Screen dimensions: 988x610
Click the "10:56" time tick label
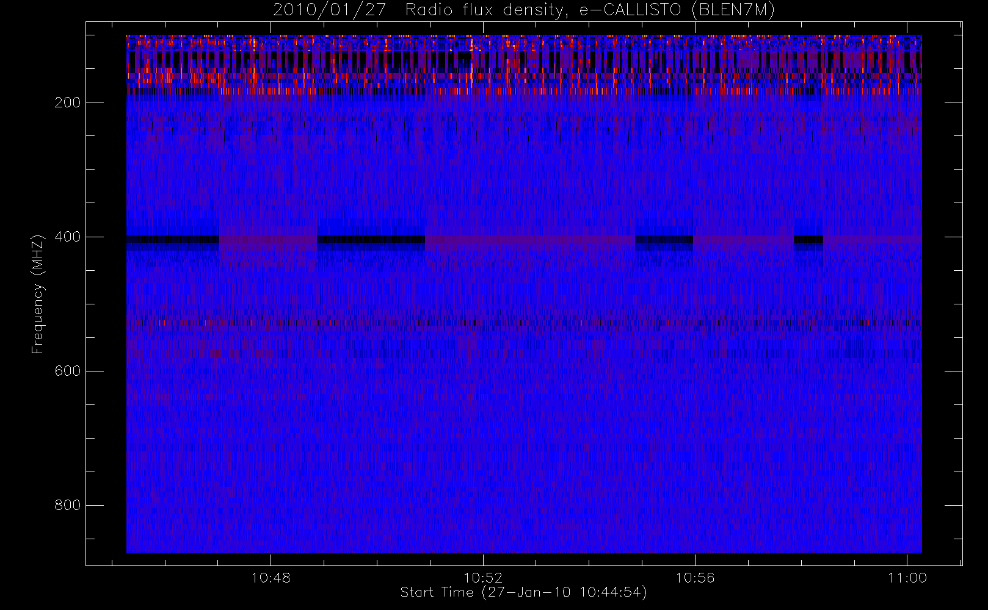[x=695, y=578]
